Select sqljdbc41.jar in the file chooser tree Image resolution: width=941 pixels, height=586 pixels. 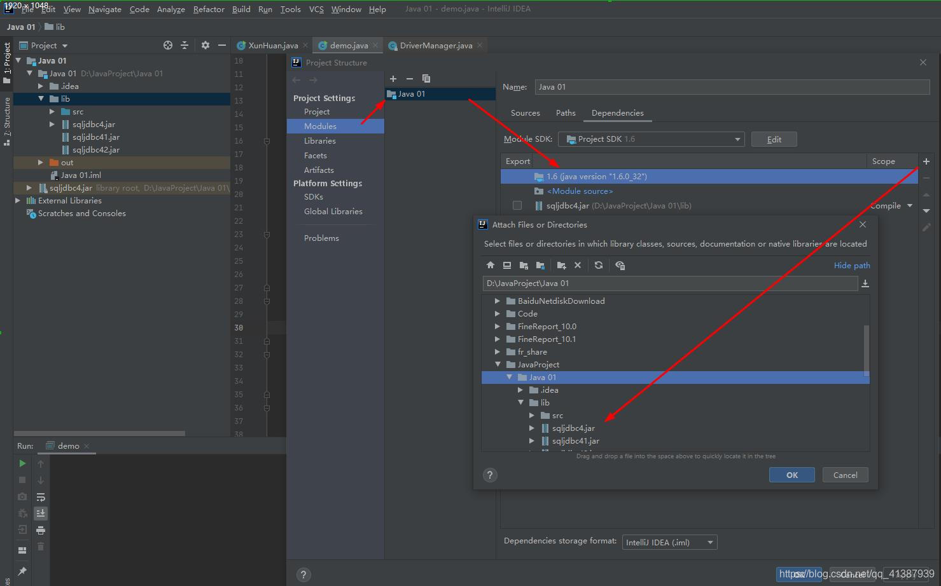(575, 440)
